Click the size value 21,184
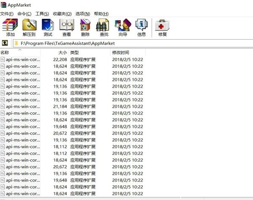The image size is (253, 200). click(60, 107)
